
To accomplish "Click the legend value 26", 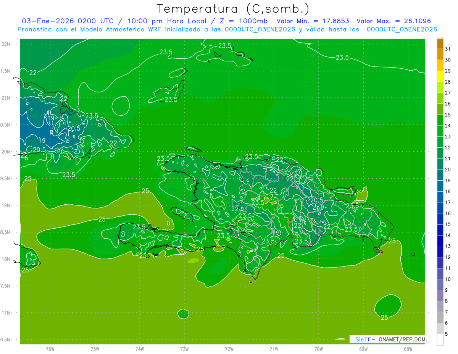I will pos(448,103).
